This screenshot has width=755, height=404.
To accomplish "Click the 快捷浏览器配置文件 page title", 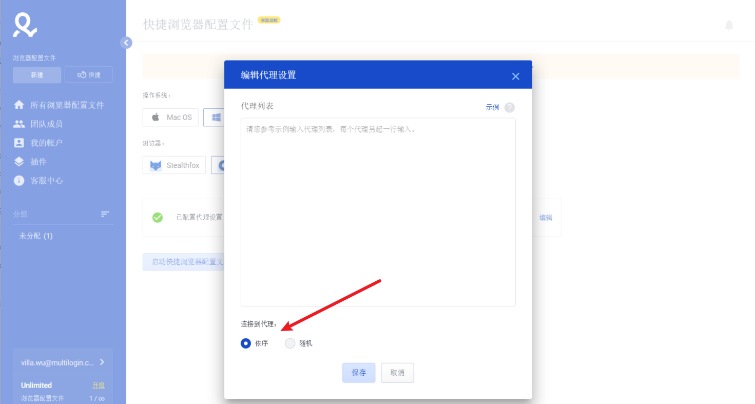I will point(198,25).
